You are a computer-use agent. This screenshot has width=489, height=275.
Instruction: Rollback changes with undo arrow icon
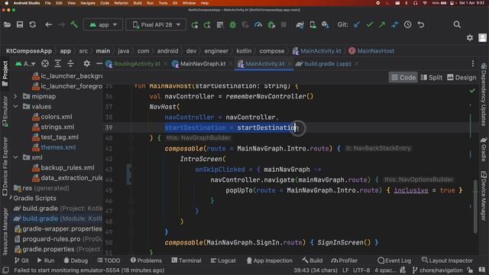pyautogui.click(x=421, y=24)
